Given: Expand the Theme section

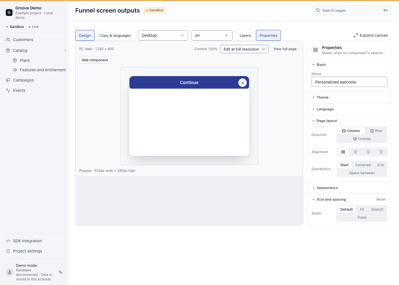Looking at the screenshot, I should click(x=349, y=97).
